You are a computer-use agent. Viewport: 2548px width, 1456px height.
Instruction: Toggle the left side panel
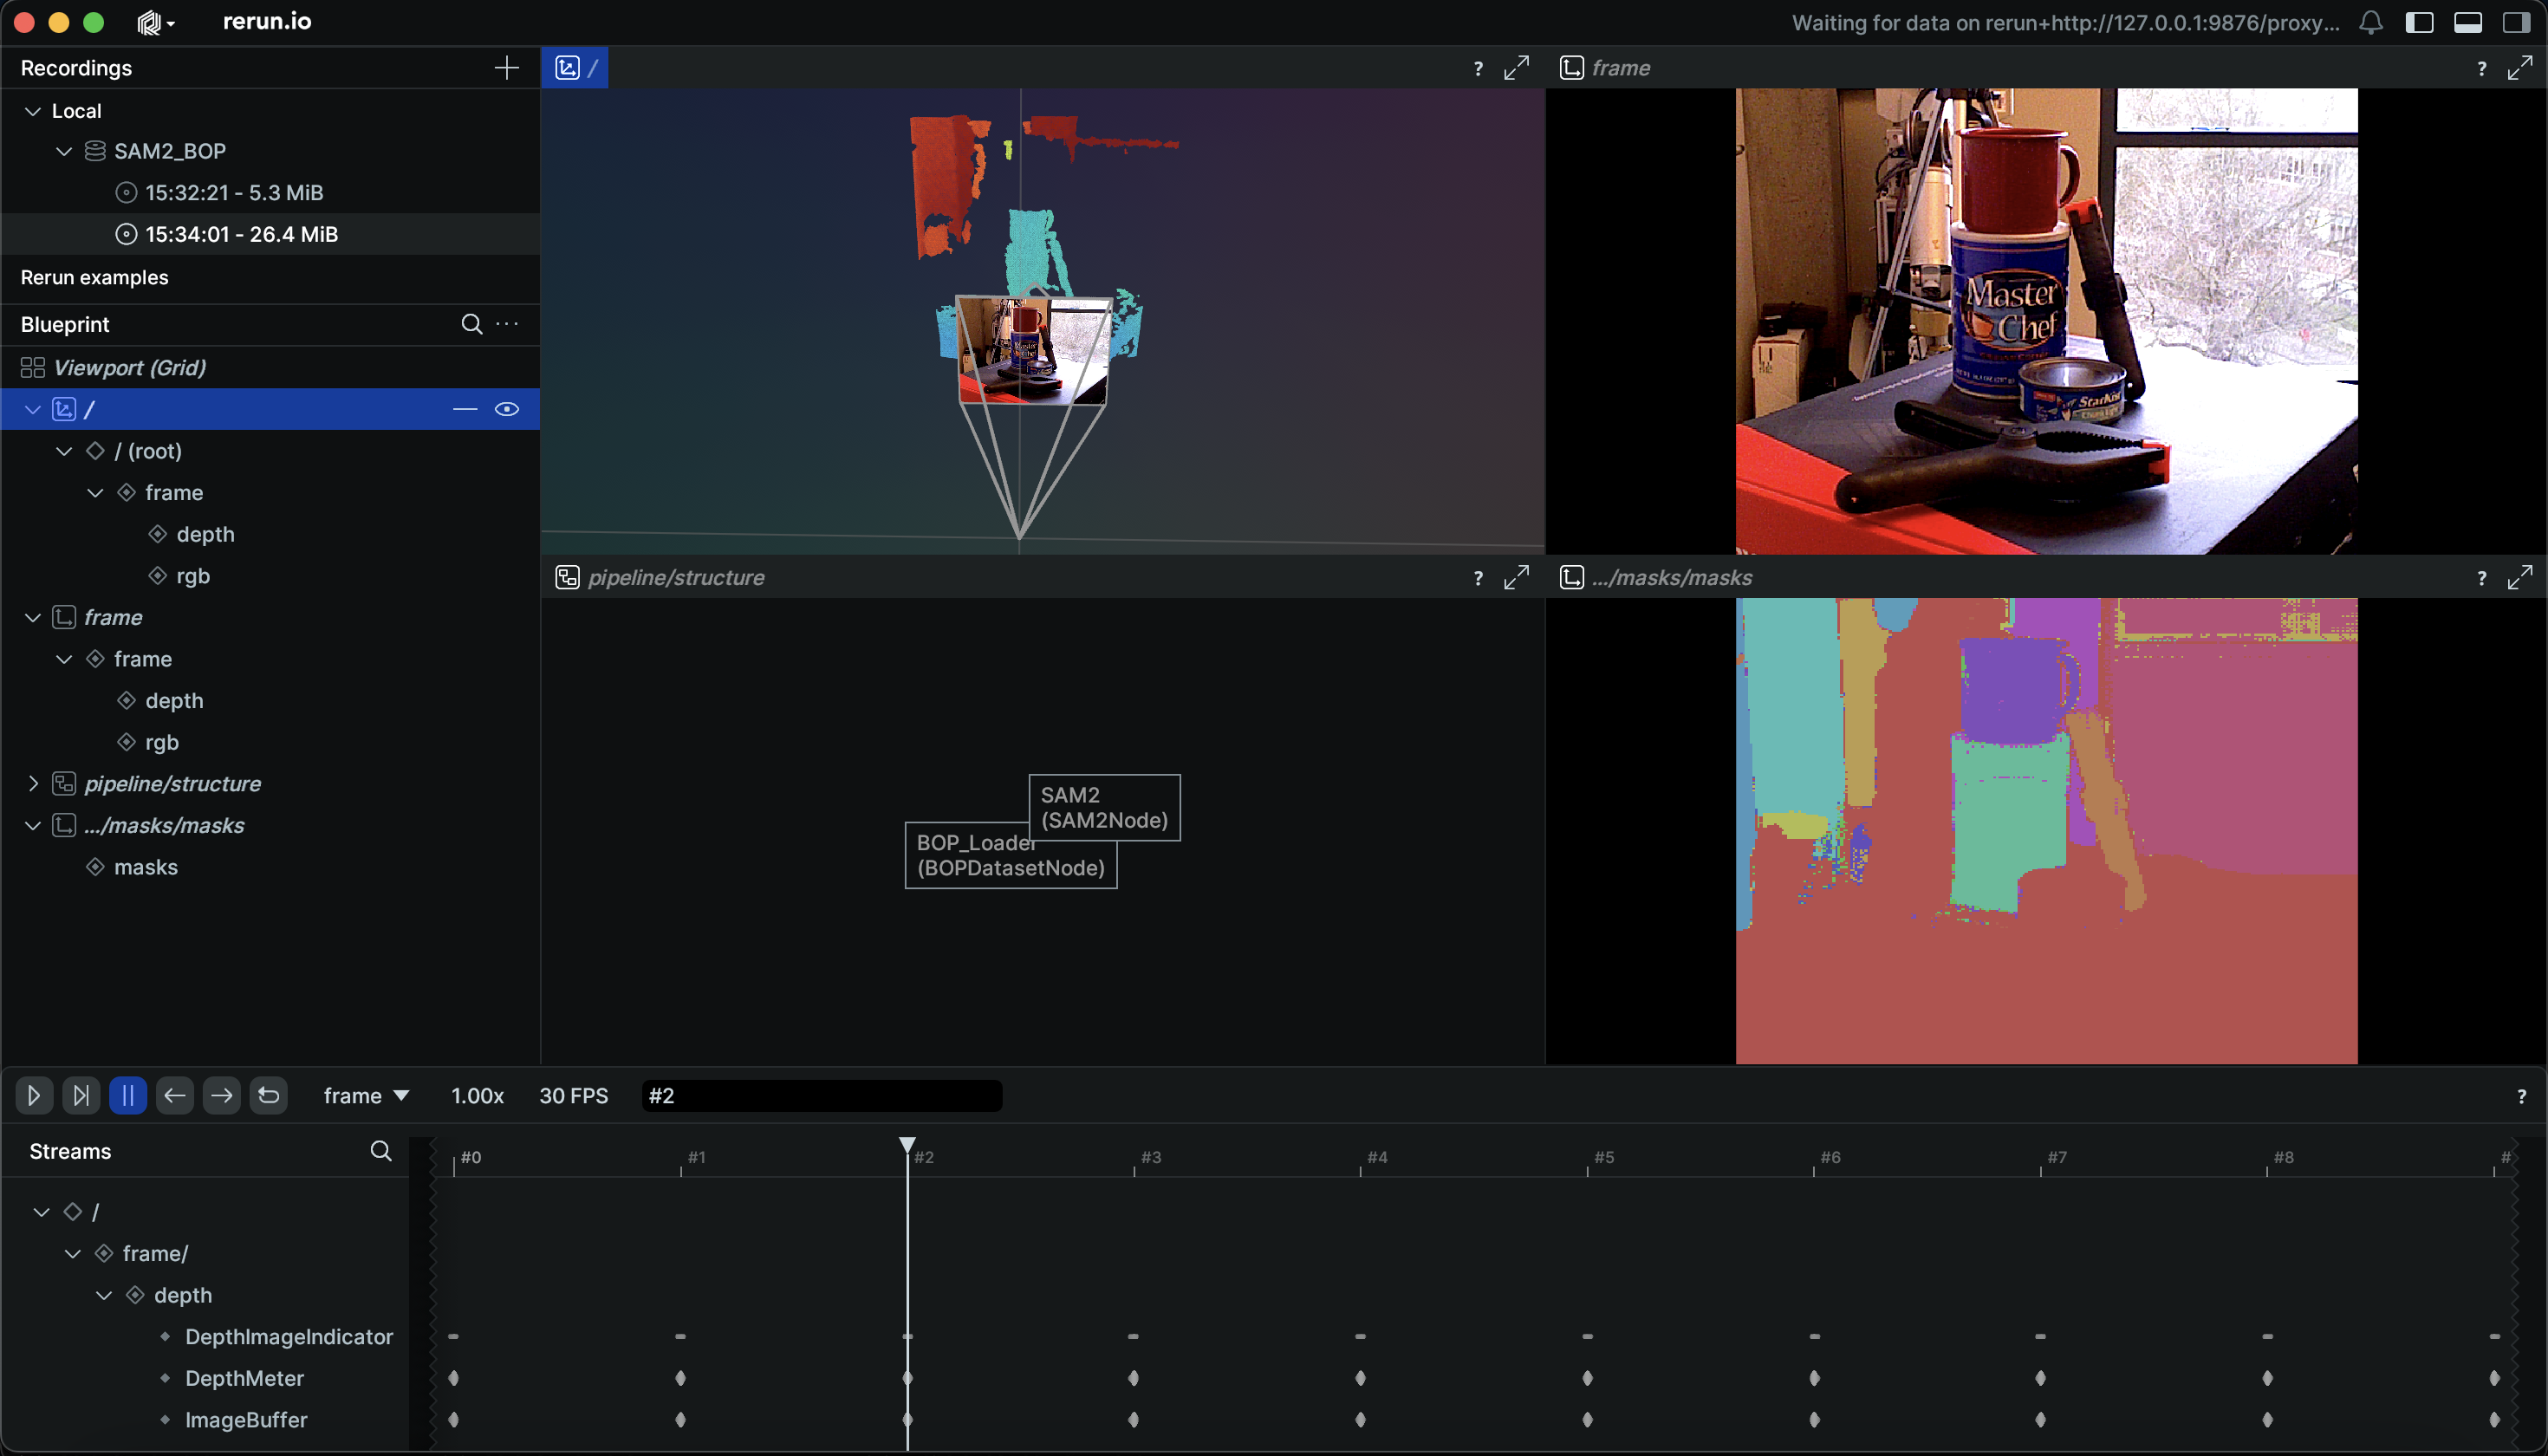point(2419,22)
